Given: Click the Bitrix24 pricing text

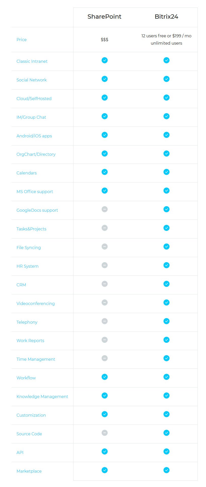Looking at the screenshot, I should pyautogui.click(x=167, y=40).
